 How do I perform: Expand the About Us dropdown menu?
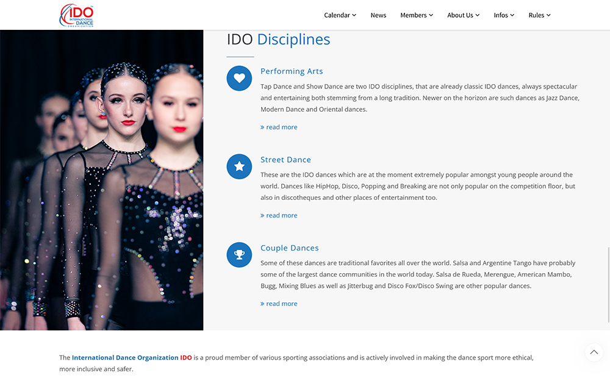click(x=464, y=15)
